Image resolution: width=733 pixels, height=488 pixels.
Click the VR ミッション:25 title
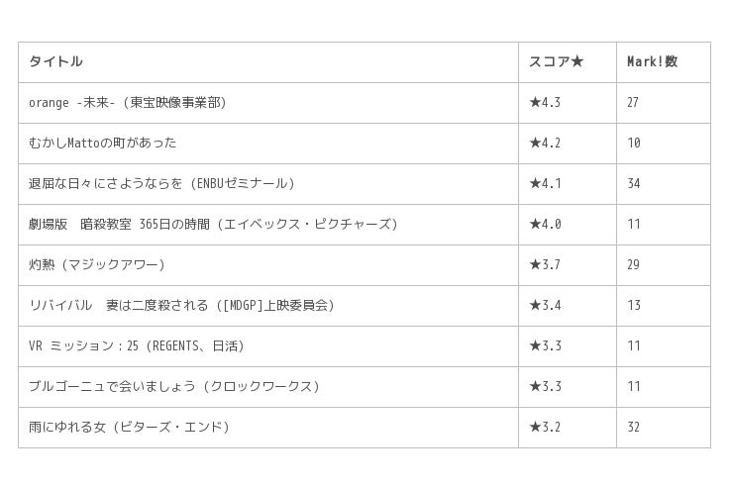137,345
